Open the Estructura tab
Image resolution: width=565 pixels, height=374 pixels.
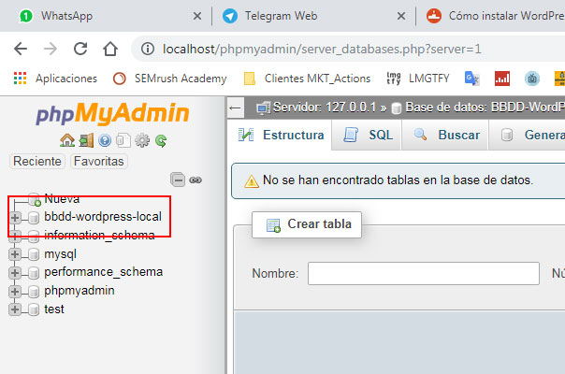point(281,135)
